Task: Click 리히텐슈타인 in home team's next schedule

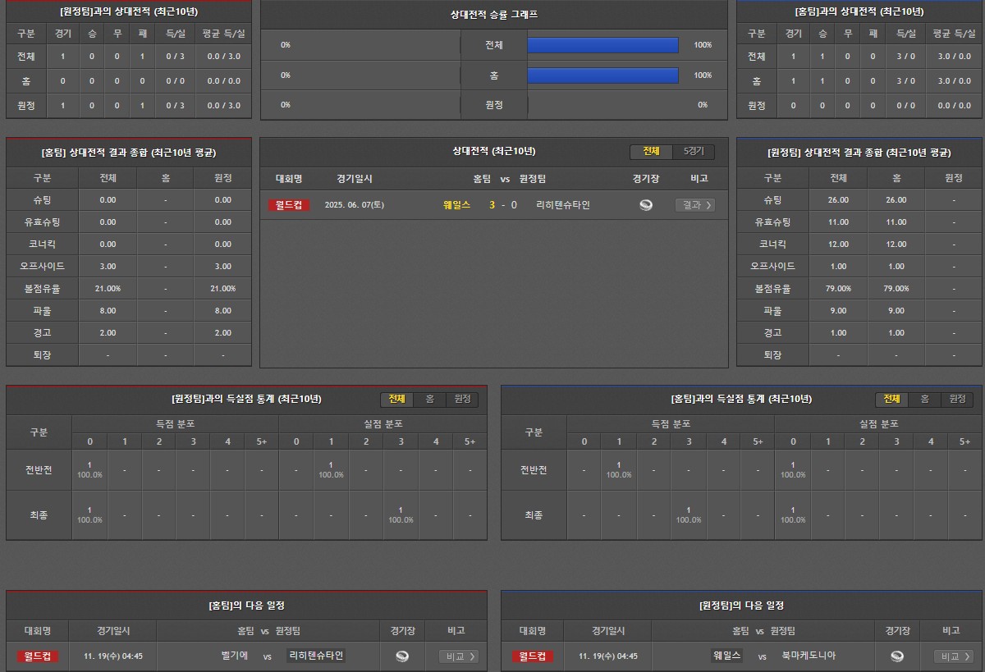Action: point(316,656)
